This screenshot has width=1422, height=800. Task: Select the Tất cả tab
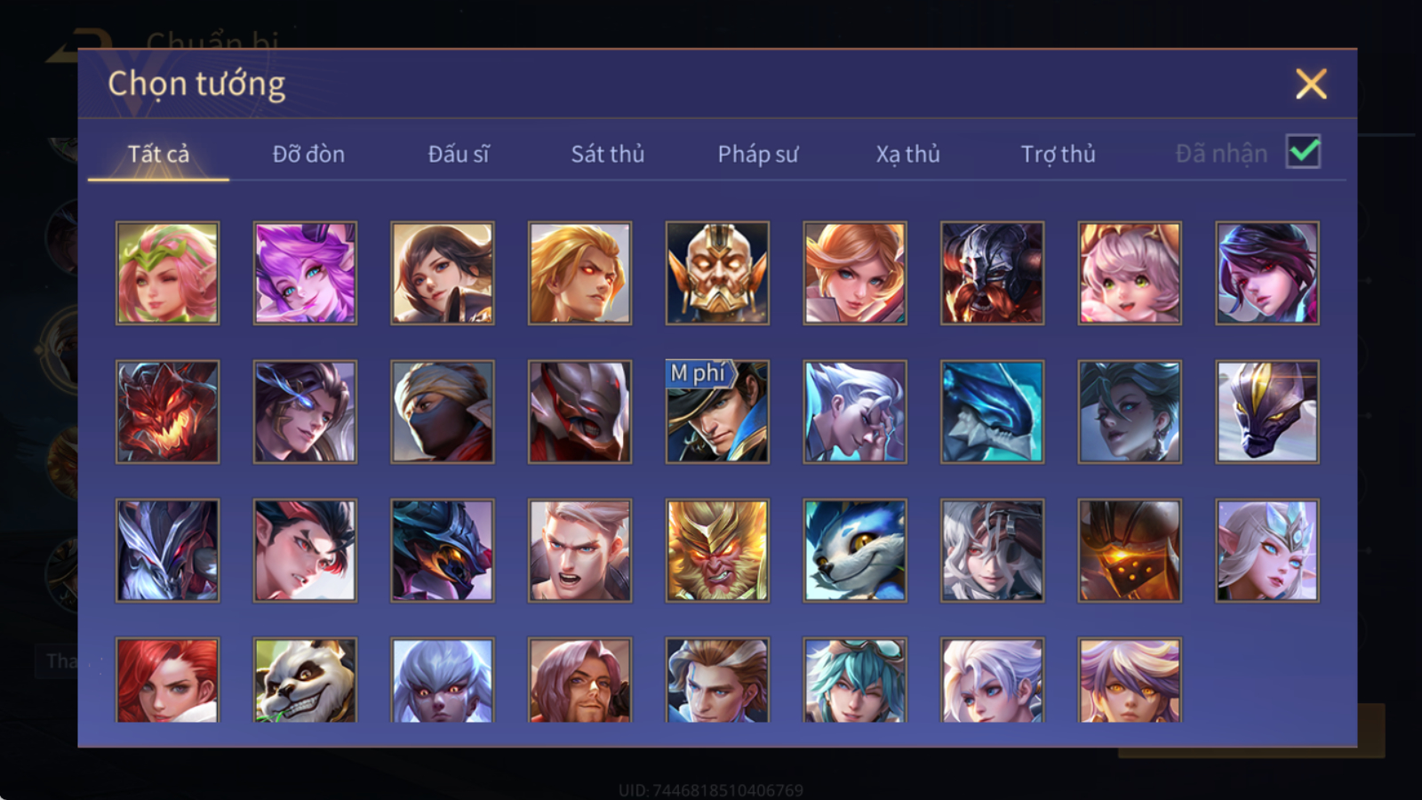click(158, 154)
